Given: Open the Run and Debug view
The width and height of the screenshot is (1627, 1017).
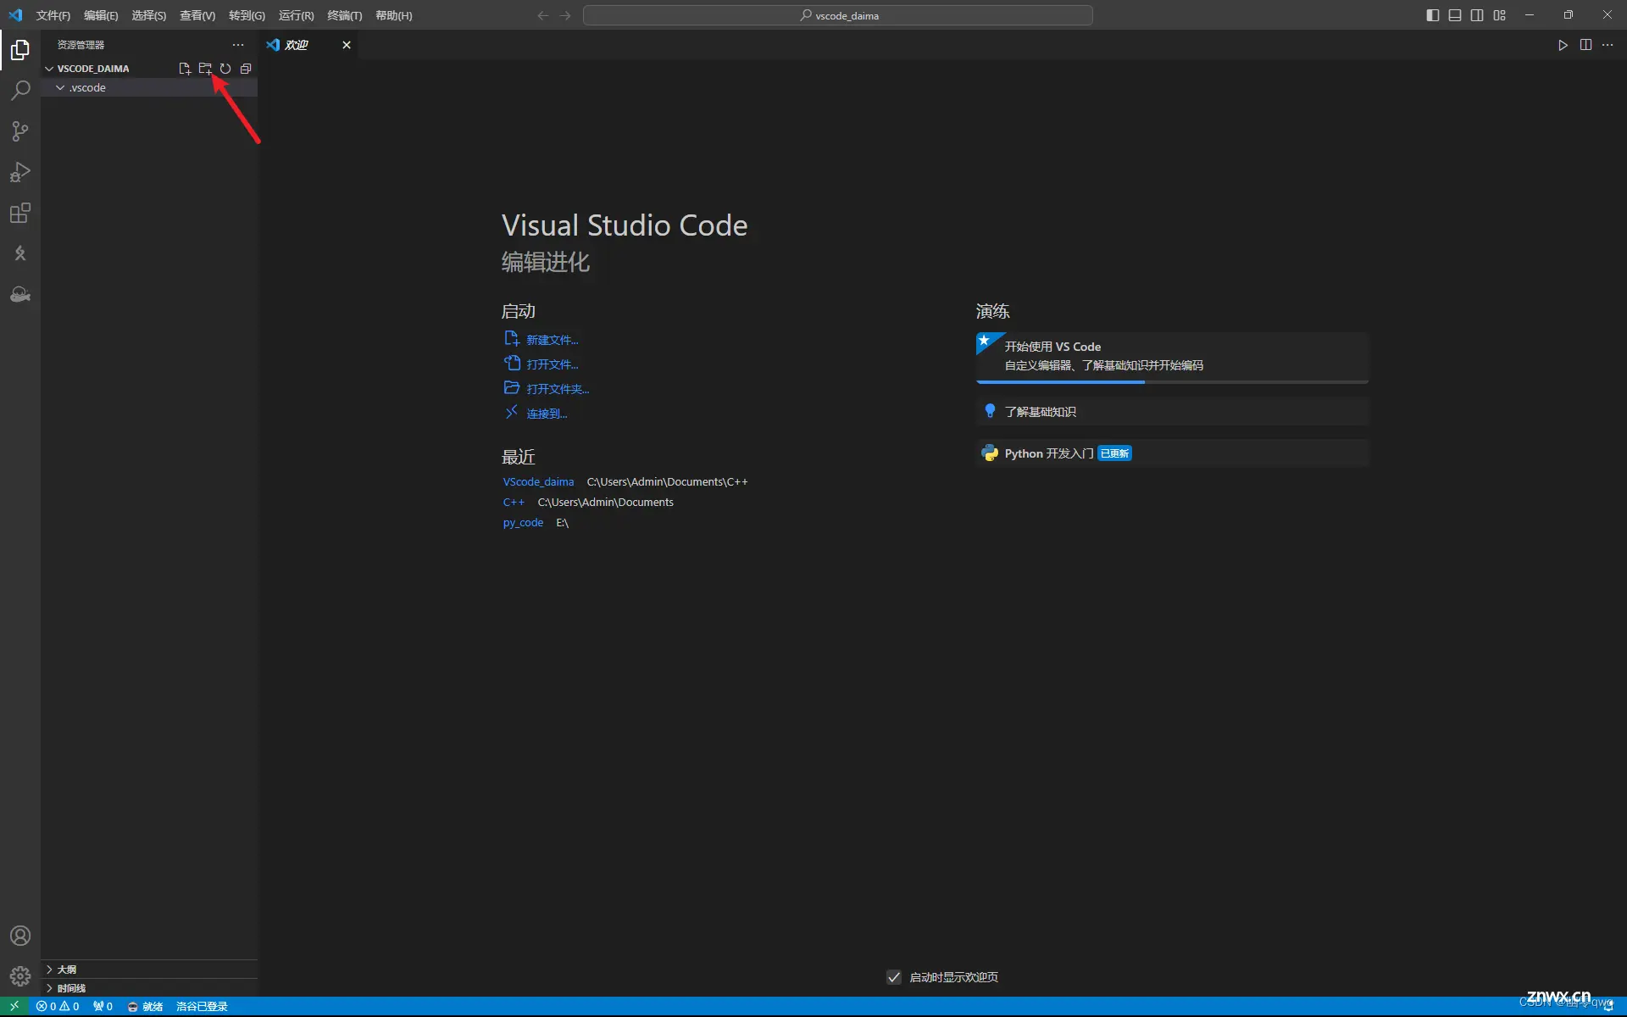Looking at the screenshot, I should click(20, 172).
